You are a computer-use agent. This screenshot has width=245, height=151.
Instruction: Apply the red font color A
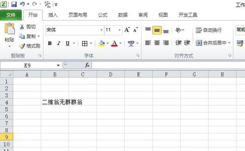(x=114, y=43)
